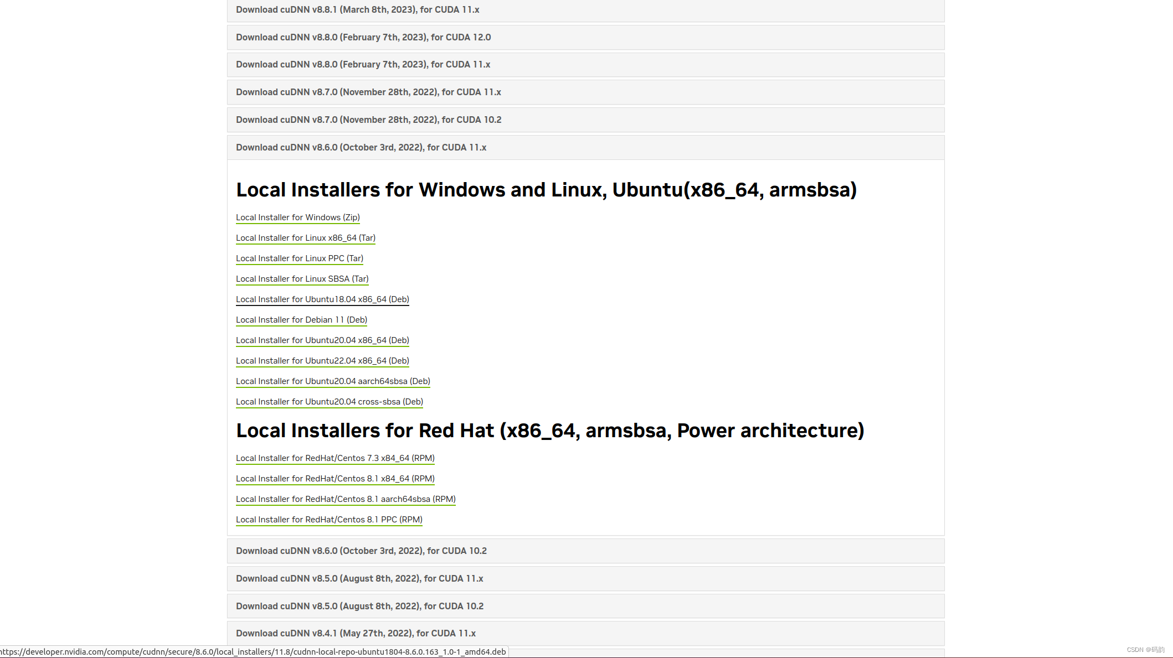Collapse cuDNN v8.6.0 for CUDA 11.x section
1173x658 pixels.
point(585,147)
